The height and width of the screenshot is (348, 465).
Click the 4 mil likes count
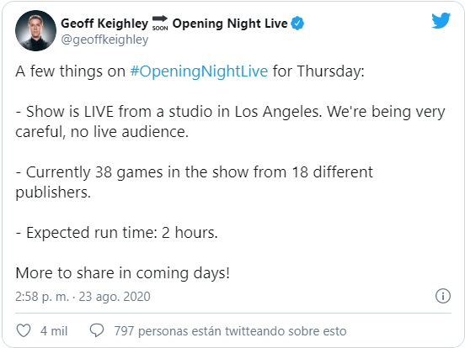point(54,331)
